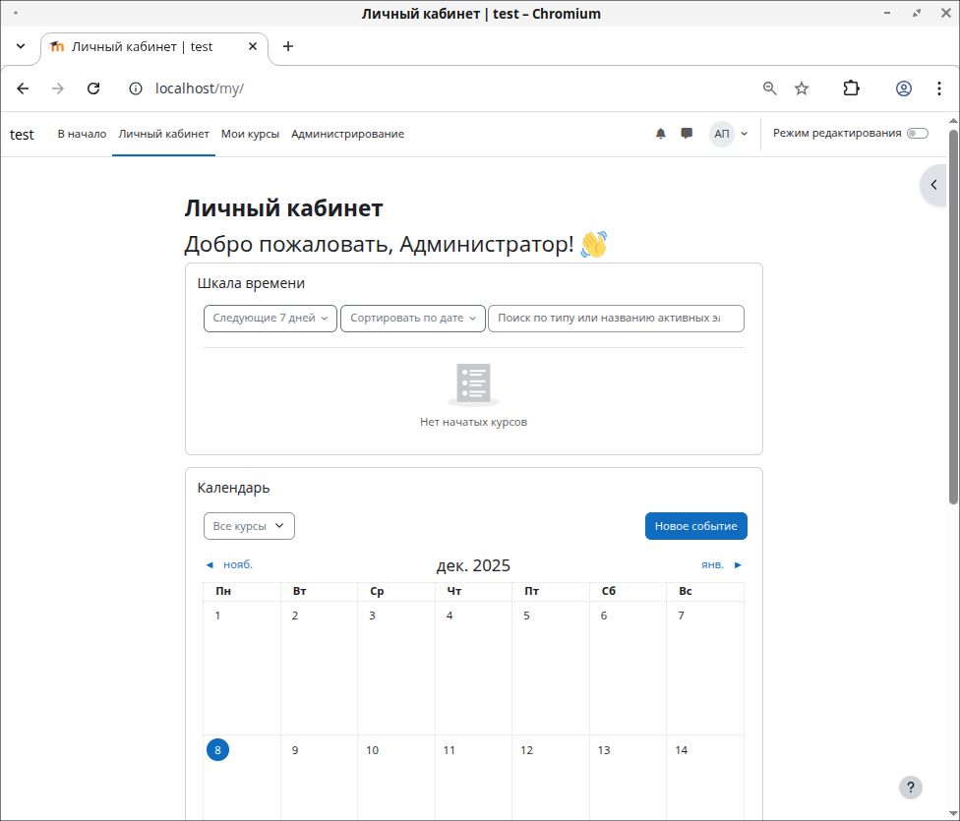Open the Администрирование navigation item
This screenshot has height=821, width=960.
[x=347, y=134]
